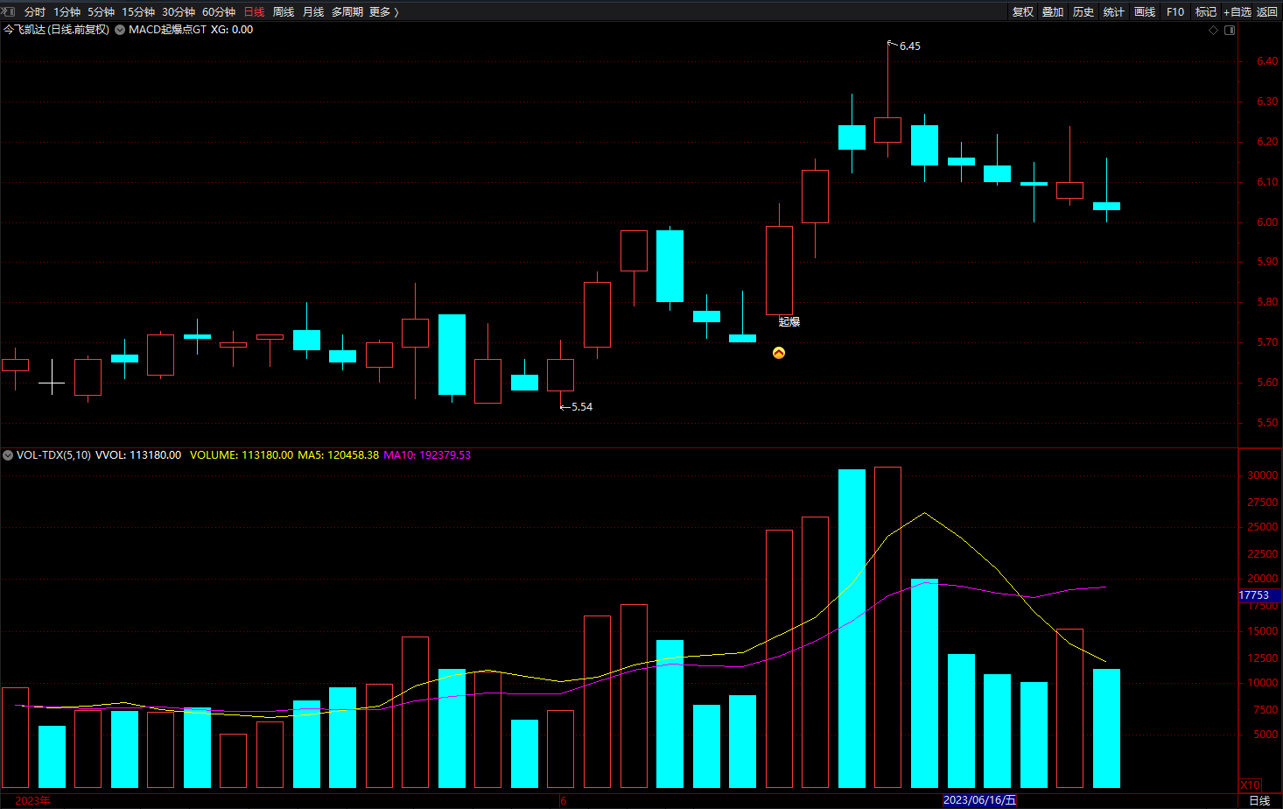Viewport: 1283px width, 809px height.
Task: Activate the 画线 drawing tool button
Action: point(1145,12)
